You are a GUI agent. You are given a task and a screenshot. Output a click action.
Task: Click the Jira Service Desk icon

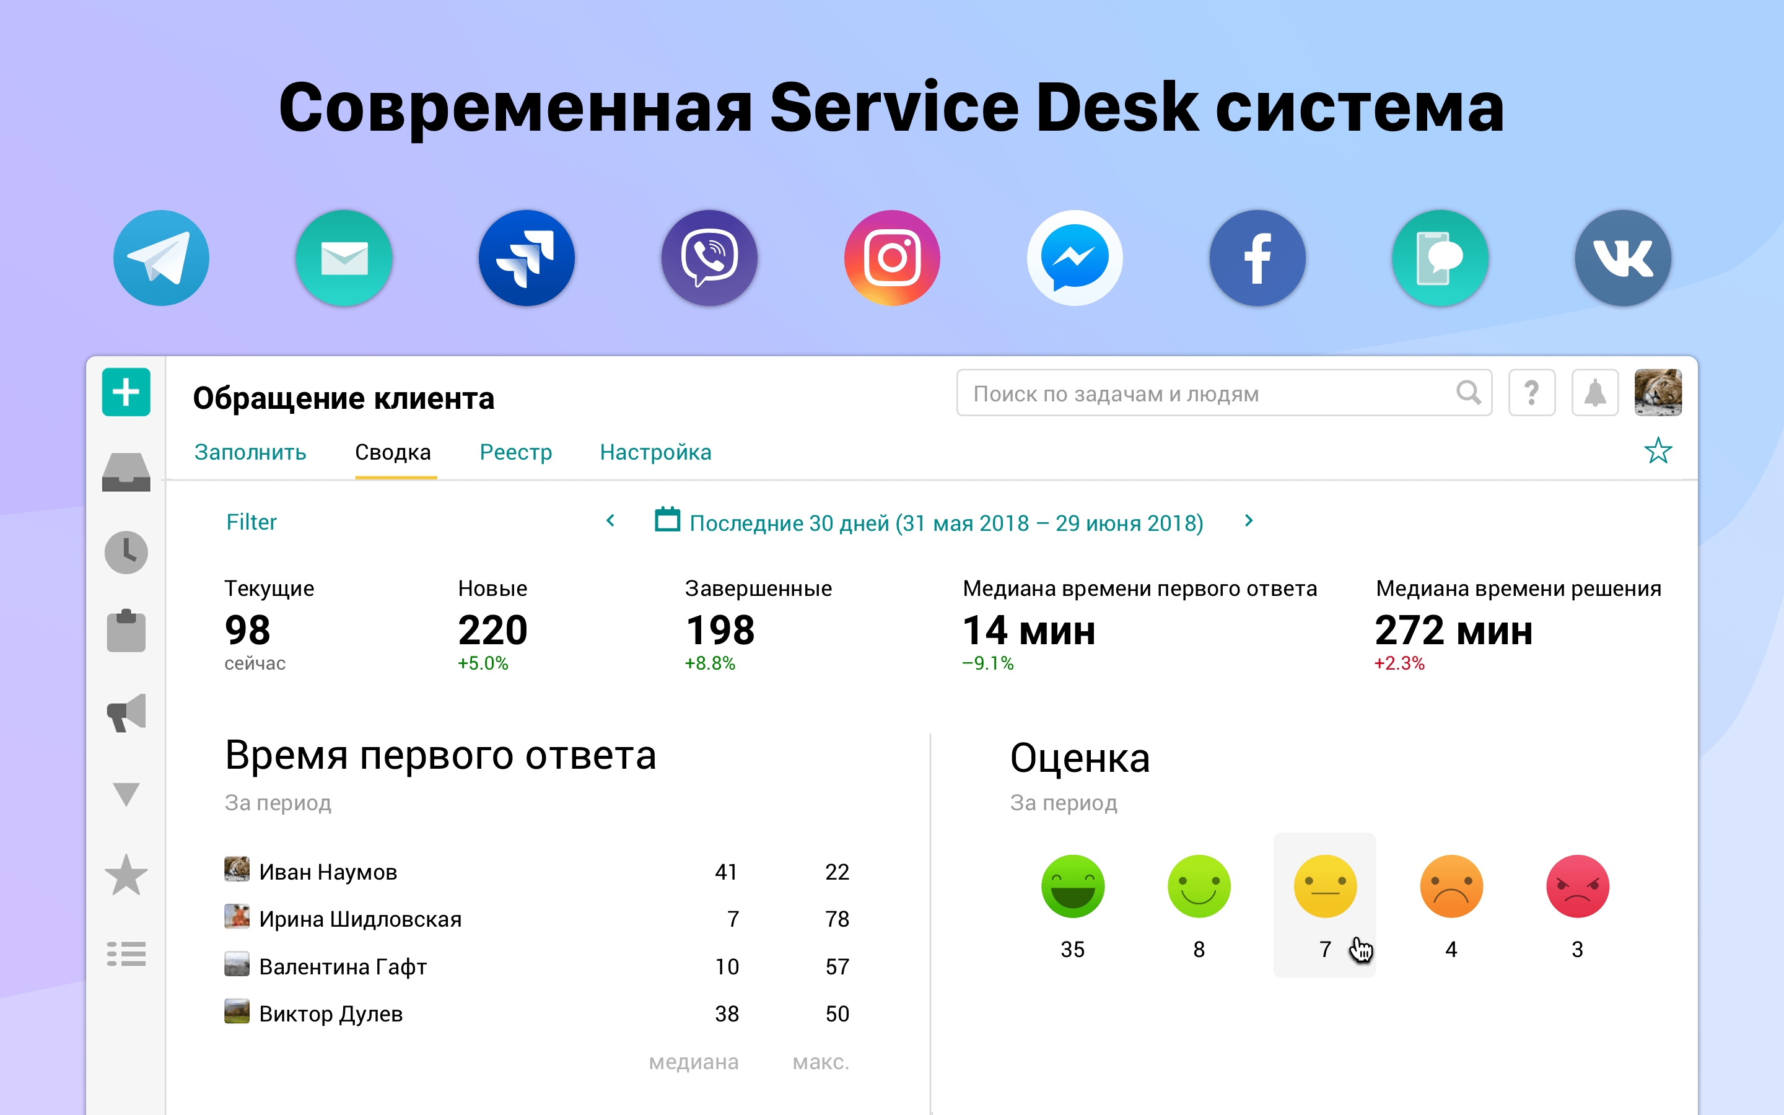(527, 258)
